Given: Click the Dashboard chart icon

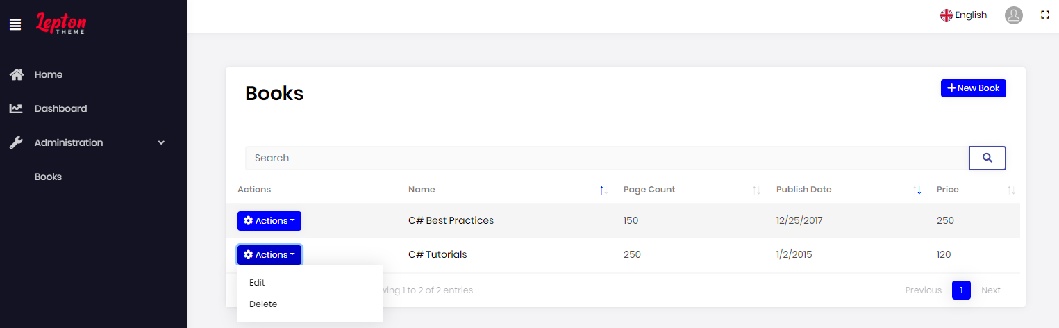Looking at the screenshot, I should 16,108.
